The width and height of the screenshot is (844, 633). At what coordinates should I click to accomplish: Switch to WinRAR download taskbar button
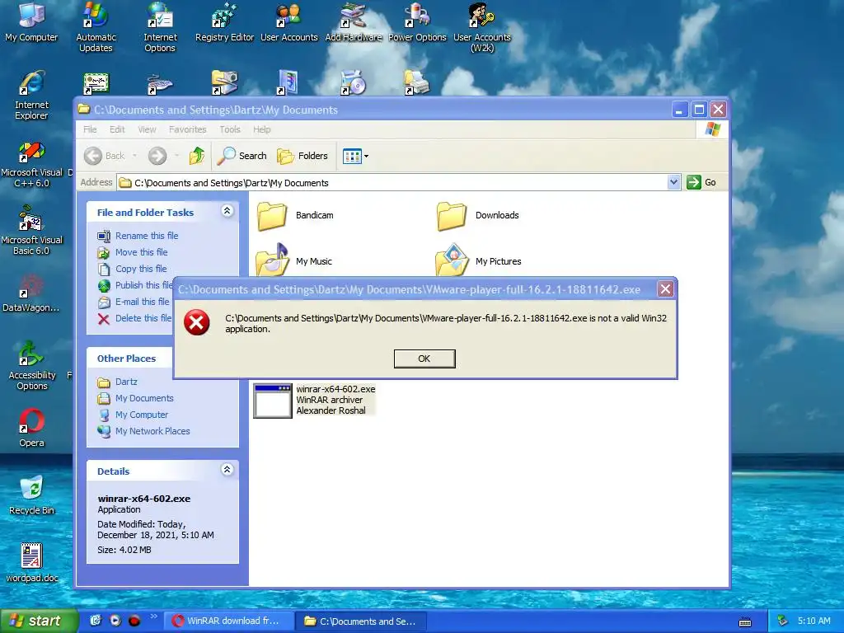(x=229, y=621)
